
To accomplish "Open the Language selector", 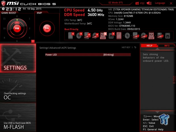I will (160, 3).
